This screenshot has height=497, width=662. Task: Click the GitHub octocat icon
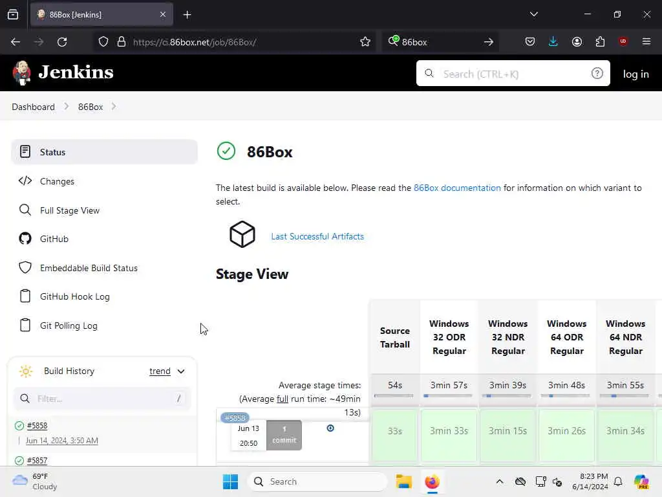[25, 238]
